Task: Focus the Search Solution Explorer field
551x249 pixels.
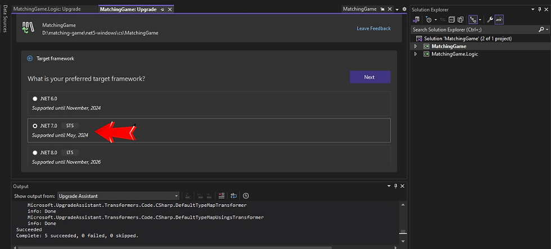Action: [x=475, y=30]
